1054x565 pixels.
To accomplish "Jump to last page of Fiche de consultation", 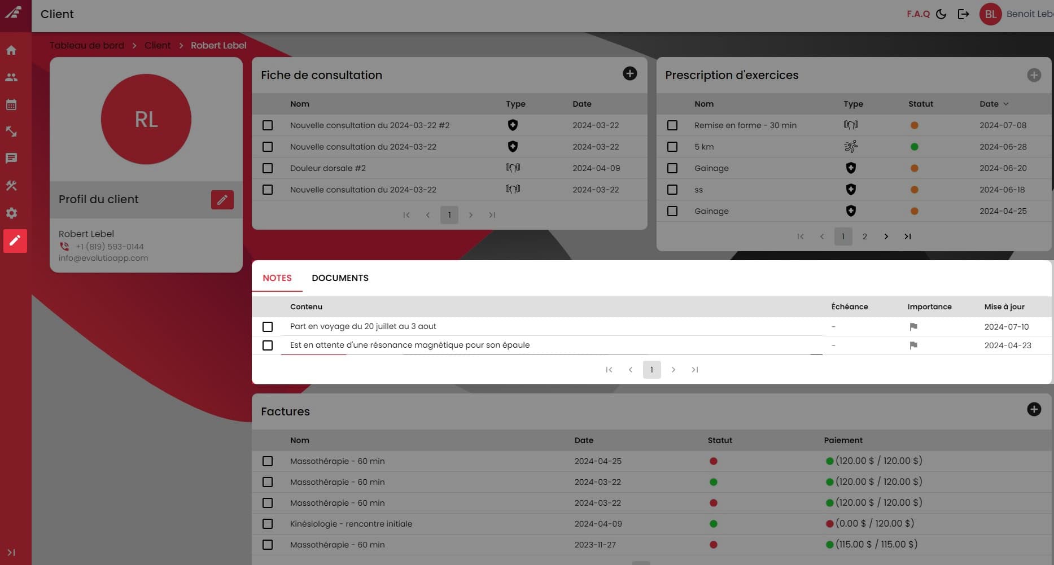I will (492, 215).
